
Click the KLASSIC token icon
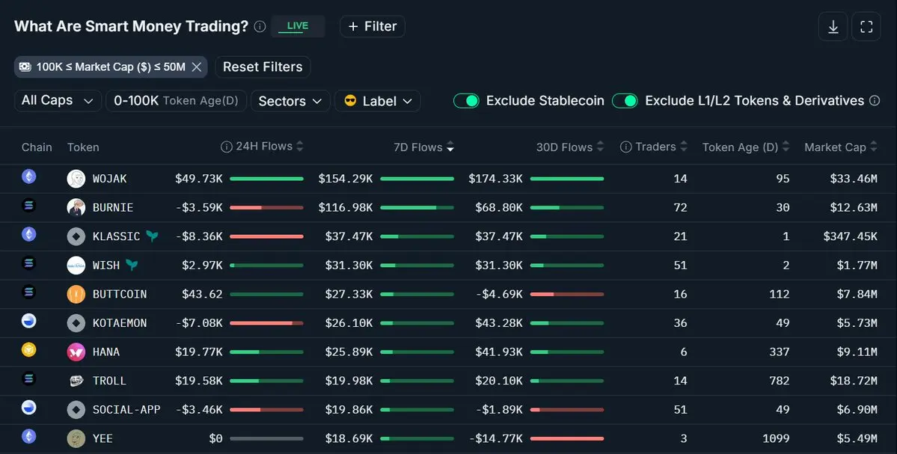[76, 236]
